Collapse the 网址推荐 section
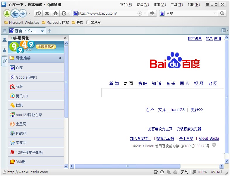Viewport: 230px width, 176px height. pyautogui.click(x=60, y=58)
